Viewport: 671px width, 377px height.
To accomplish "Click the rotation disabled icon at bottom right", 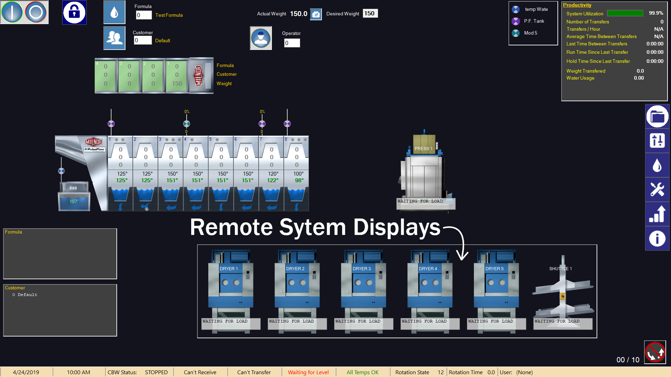I will pyautogui.click(x=655, y=352).
